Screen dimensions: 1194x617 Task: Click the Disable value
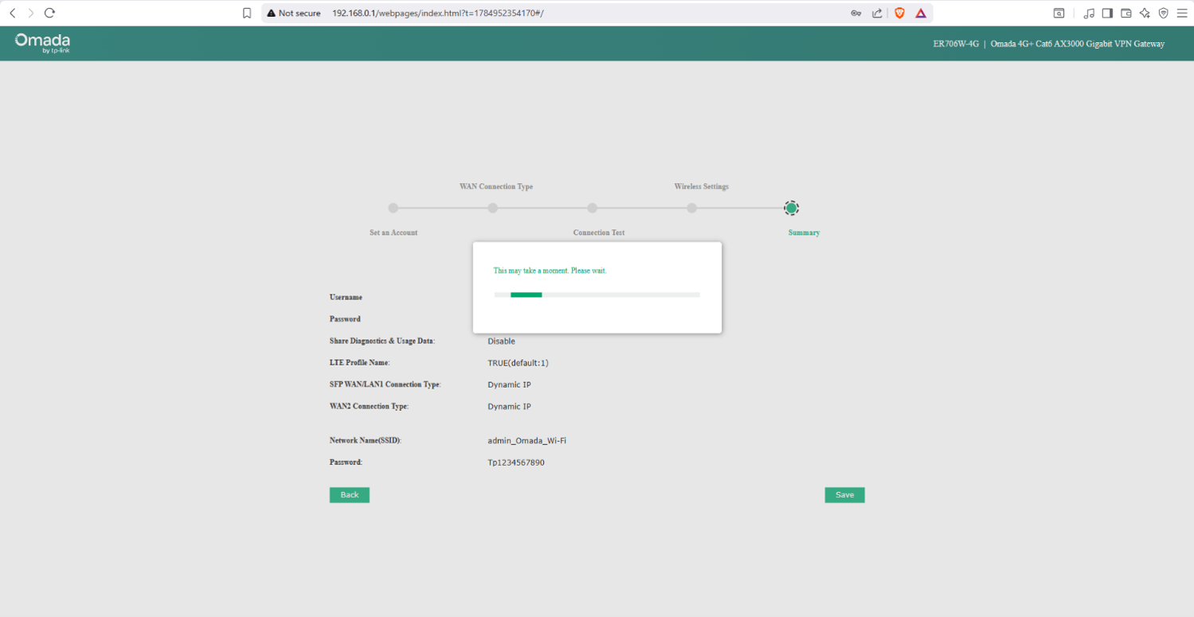point(502,341)
